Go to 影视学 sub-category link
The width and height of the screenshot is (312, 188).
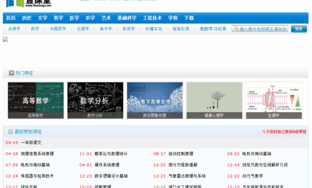[129, 29]
